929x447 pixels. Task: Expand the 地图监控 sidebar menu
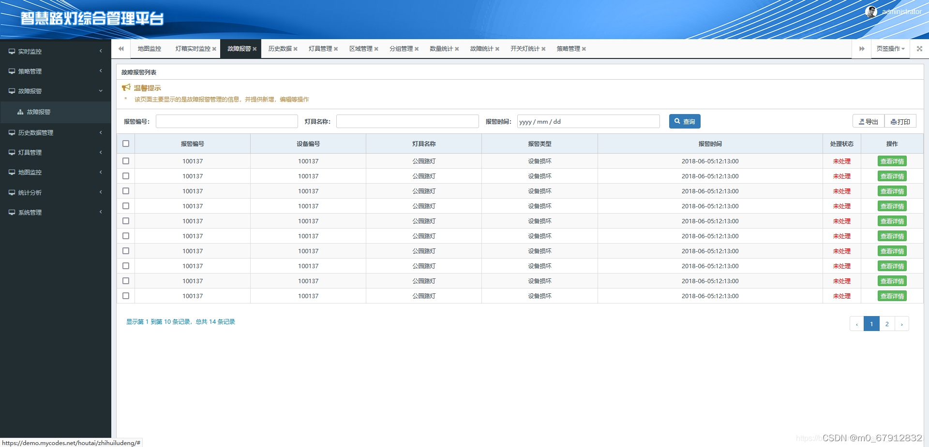[56, 172]
